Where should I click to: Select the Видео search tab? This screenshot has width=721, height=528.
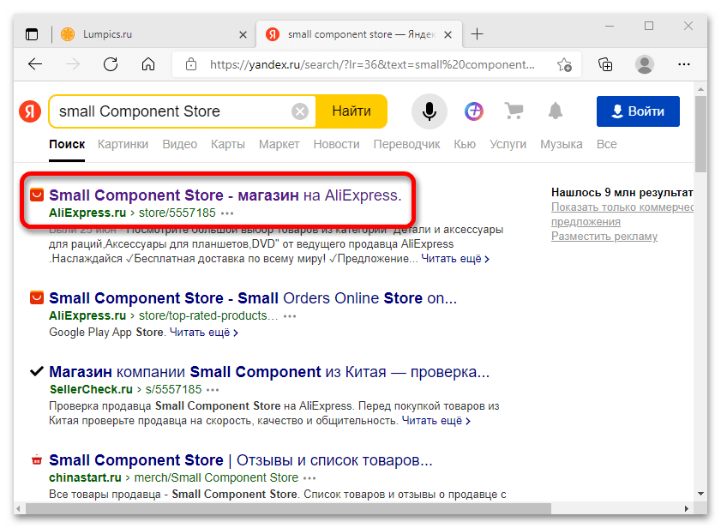[x=179, y=144]
